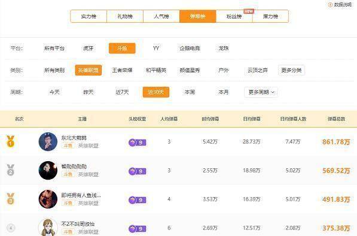This screenshot has width=357, height=236.
Task: Select YY platform filter
Action: pos(156,49)
